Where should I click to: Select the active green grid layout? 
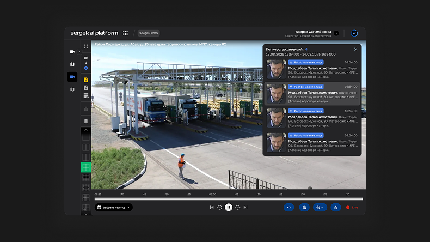[x=86, y=167]
